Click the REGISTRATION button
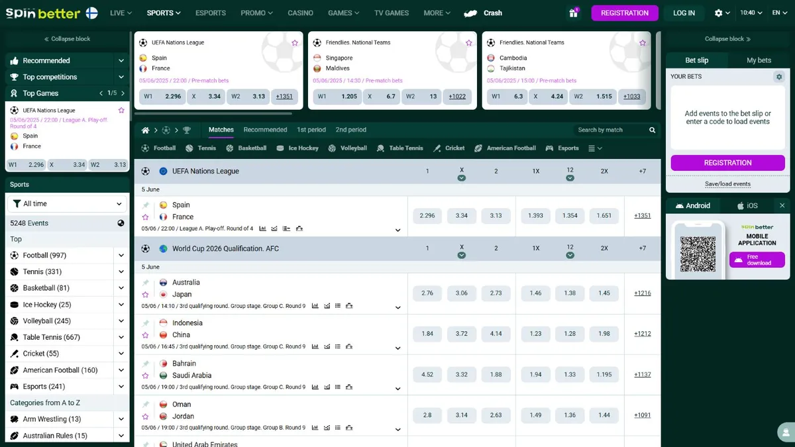 coord(625,13)
